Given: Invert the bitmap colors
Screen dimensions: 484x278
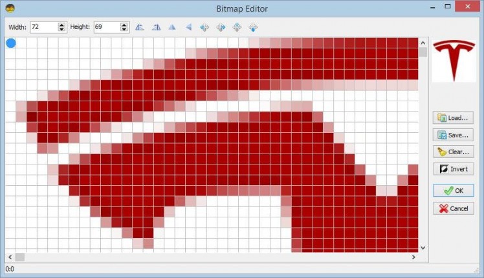Looking at the screenshot, I should tap(453, 169).
